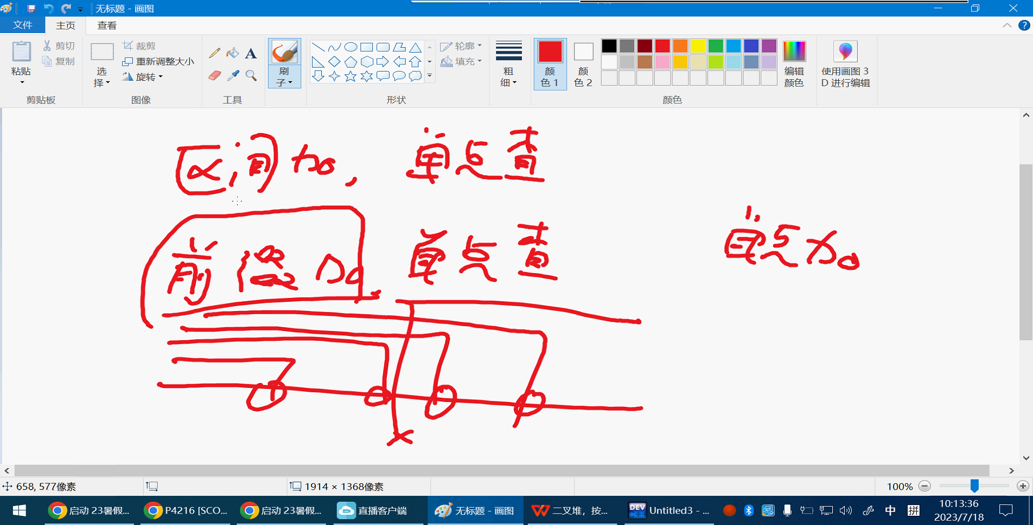Pick the purple color swatch
The width and height of the screenshot is (1033, 525).
tap(769, 46)
